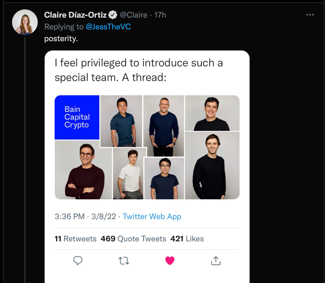The image size is (325, 283).
Task: View the 469 Quote Tweets list
Action: tap(133, 239)
